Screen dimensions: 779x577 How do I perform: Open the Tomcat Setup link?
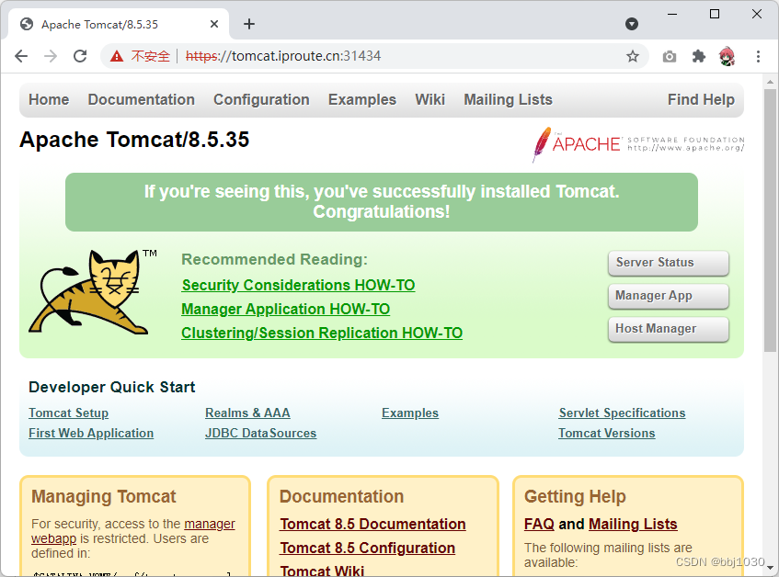[x=69, y=413]
